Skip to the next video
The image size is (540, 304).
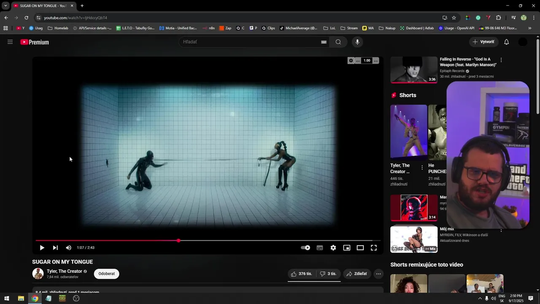(x=55, y=248)
